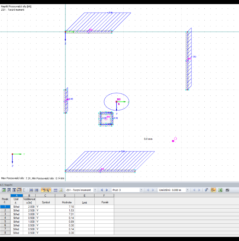
Task: Click the paint roller filter icon
Action: point(206,190)
